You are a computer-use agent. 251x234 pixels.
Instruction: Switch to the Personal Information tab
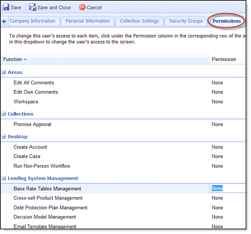point(88,21)
